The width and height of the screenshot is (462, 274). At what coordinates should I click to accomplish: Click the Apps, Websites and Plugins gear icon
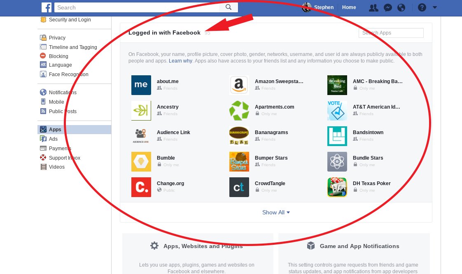pos(154,246)
